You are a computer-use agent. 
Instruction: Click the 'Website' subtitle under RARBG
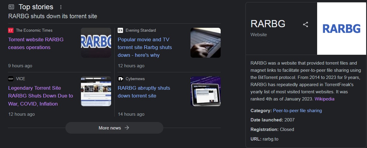[x=259, y=35]
